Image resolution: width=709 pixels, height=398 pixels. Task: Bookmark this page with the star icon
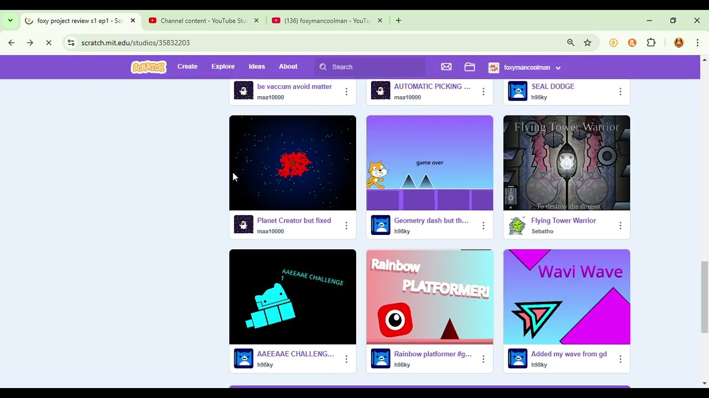pyautogui.click(x=588, y=43)
